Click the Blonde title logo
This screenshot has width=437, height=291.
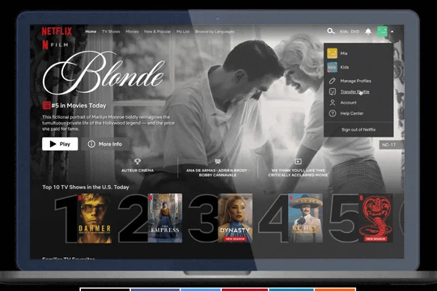point(104,74)
